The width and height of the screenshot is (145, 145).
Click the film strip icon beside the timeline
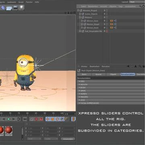click(74, 119)
